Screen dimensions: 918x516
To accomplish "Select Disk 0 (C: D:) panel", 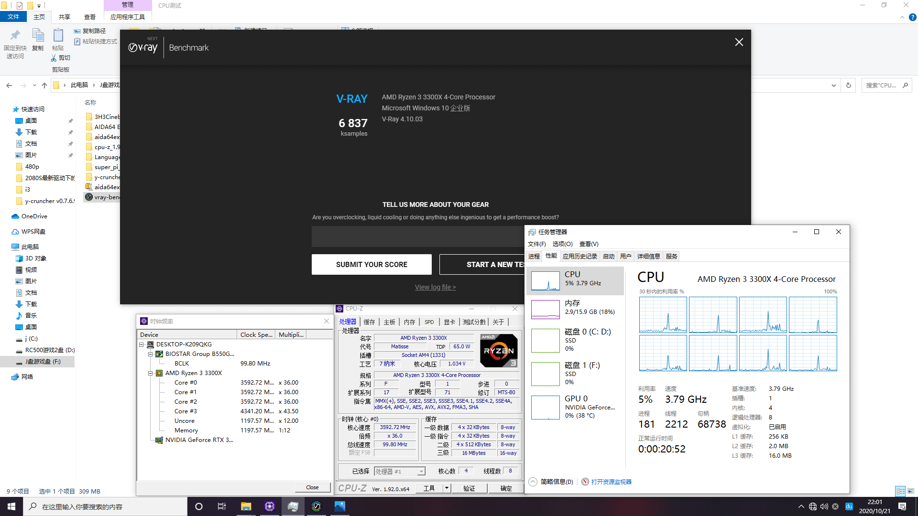I will (x=576, y=340).
